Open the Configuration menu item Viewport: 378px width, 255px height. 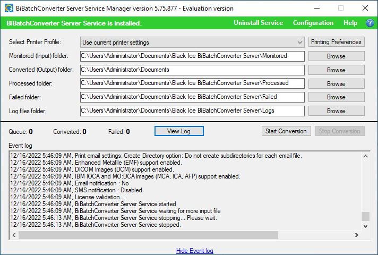(x=313, y=23)
